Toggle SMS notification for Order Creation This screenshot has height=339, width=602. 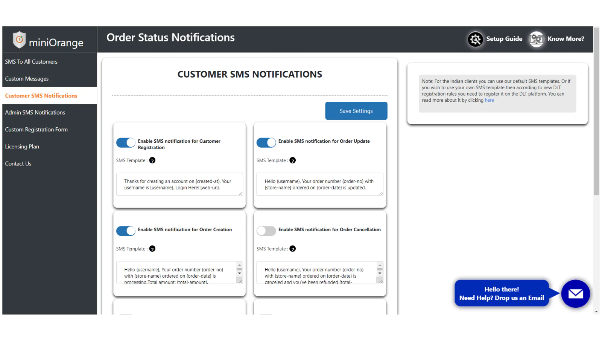click(126, 231)
